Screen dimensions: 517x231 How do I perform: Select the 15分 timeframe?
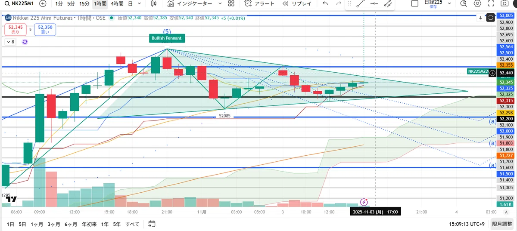click(x=85, y=3)
